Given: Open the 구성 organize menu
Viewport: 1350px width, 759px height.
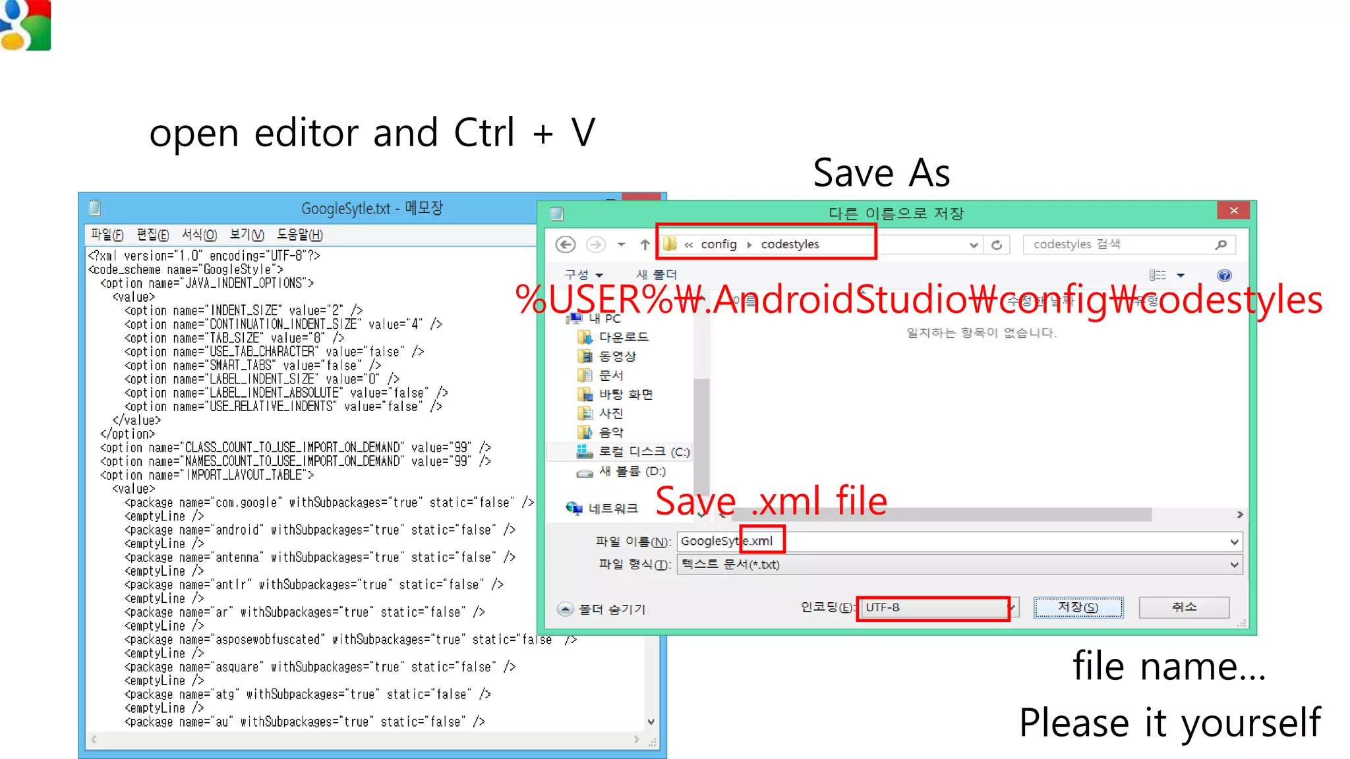Looking at the screenshot, I should click(x=583, y=275).
